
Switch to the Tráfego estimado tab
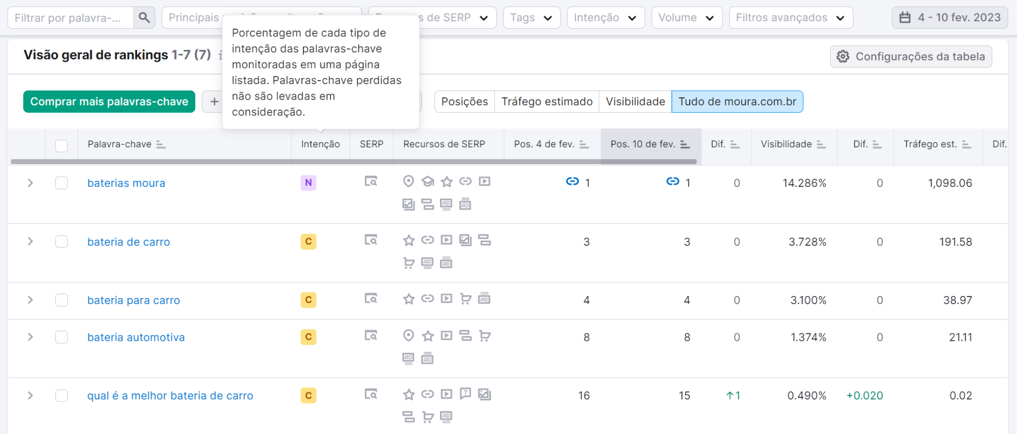pos(547,102)
